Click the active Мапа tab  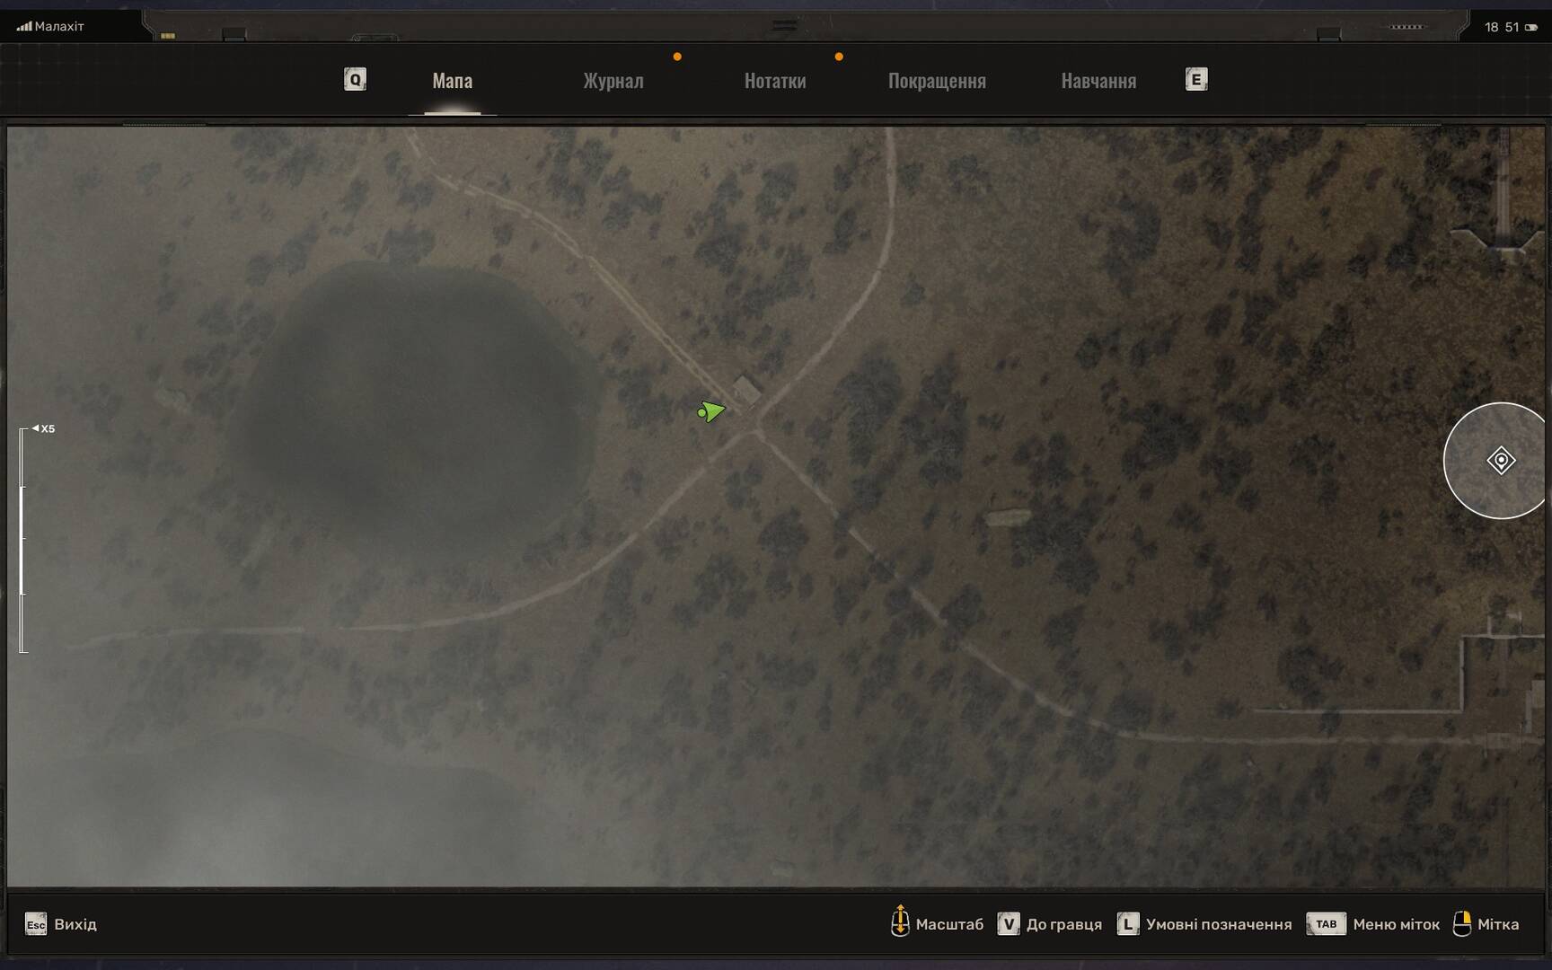click(x=452, y=81)
